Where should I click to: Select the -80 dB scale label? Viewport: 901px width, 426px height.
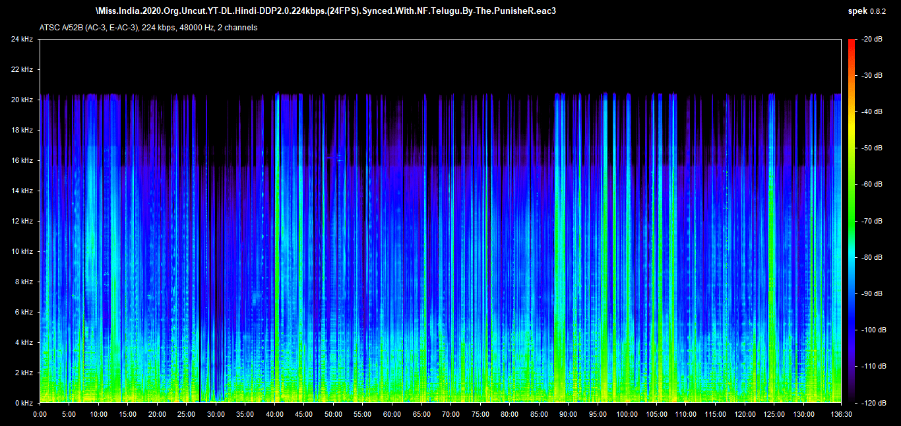[873, 257]
